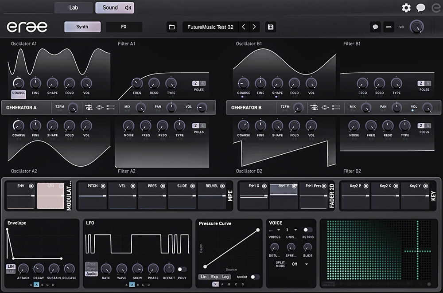Set LFO mode to Free

tap(91, 264)
